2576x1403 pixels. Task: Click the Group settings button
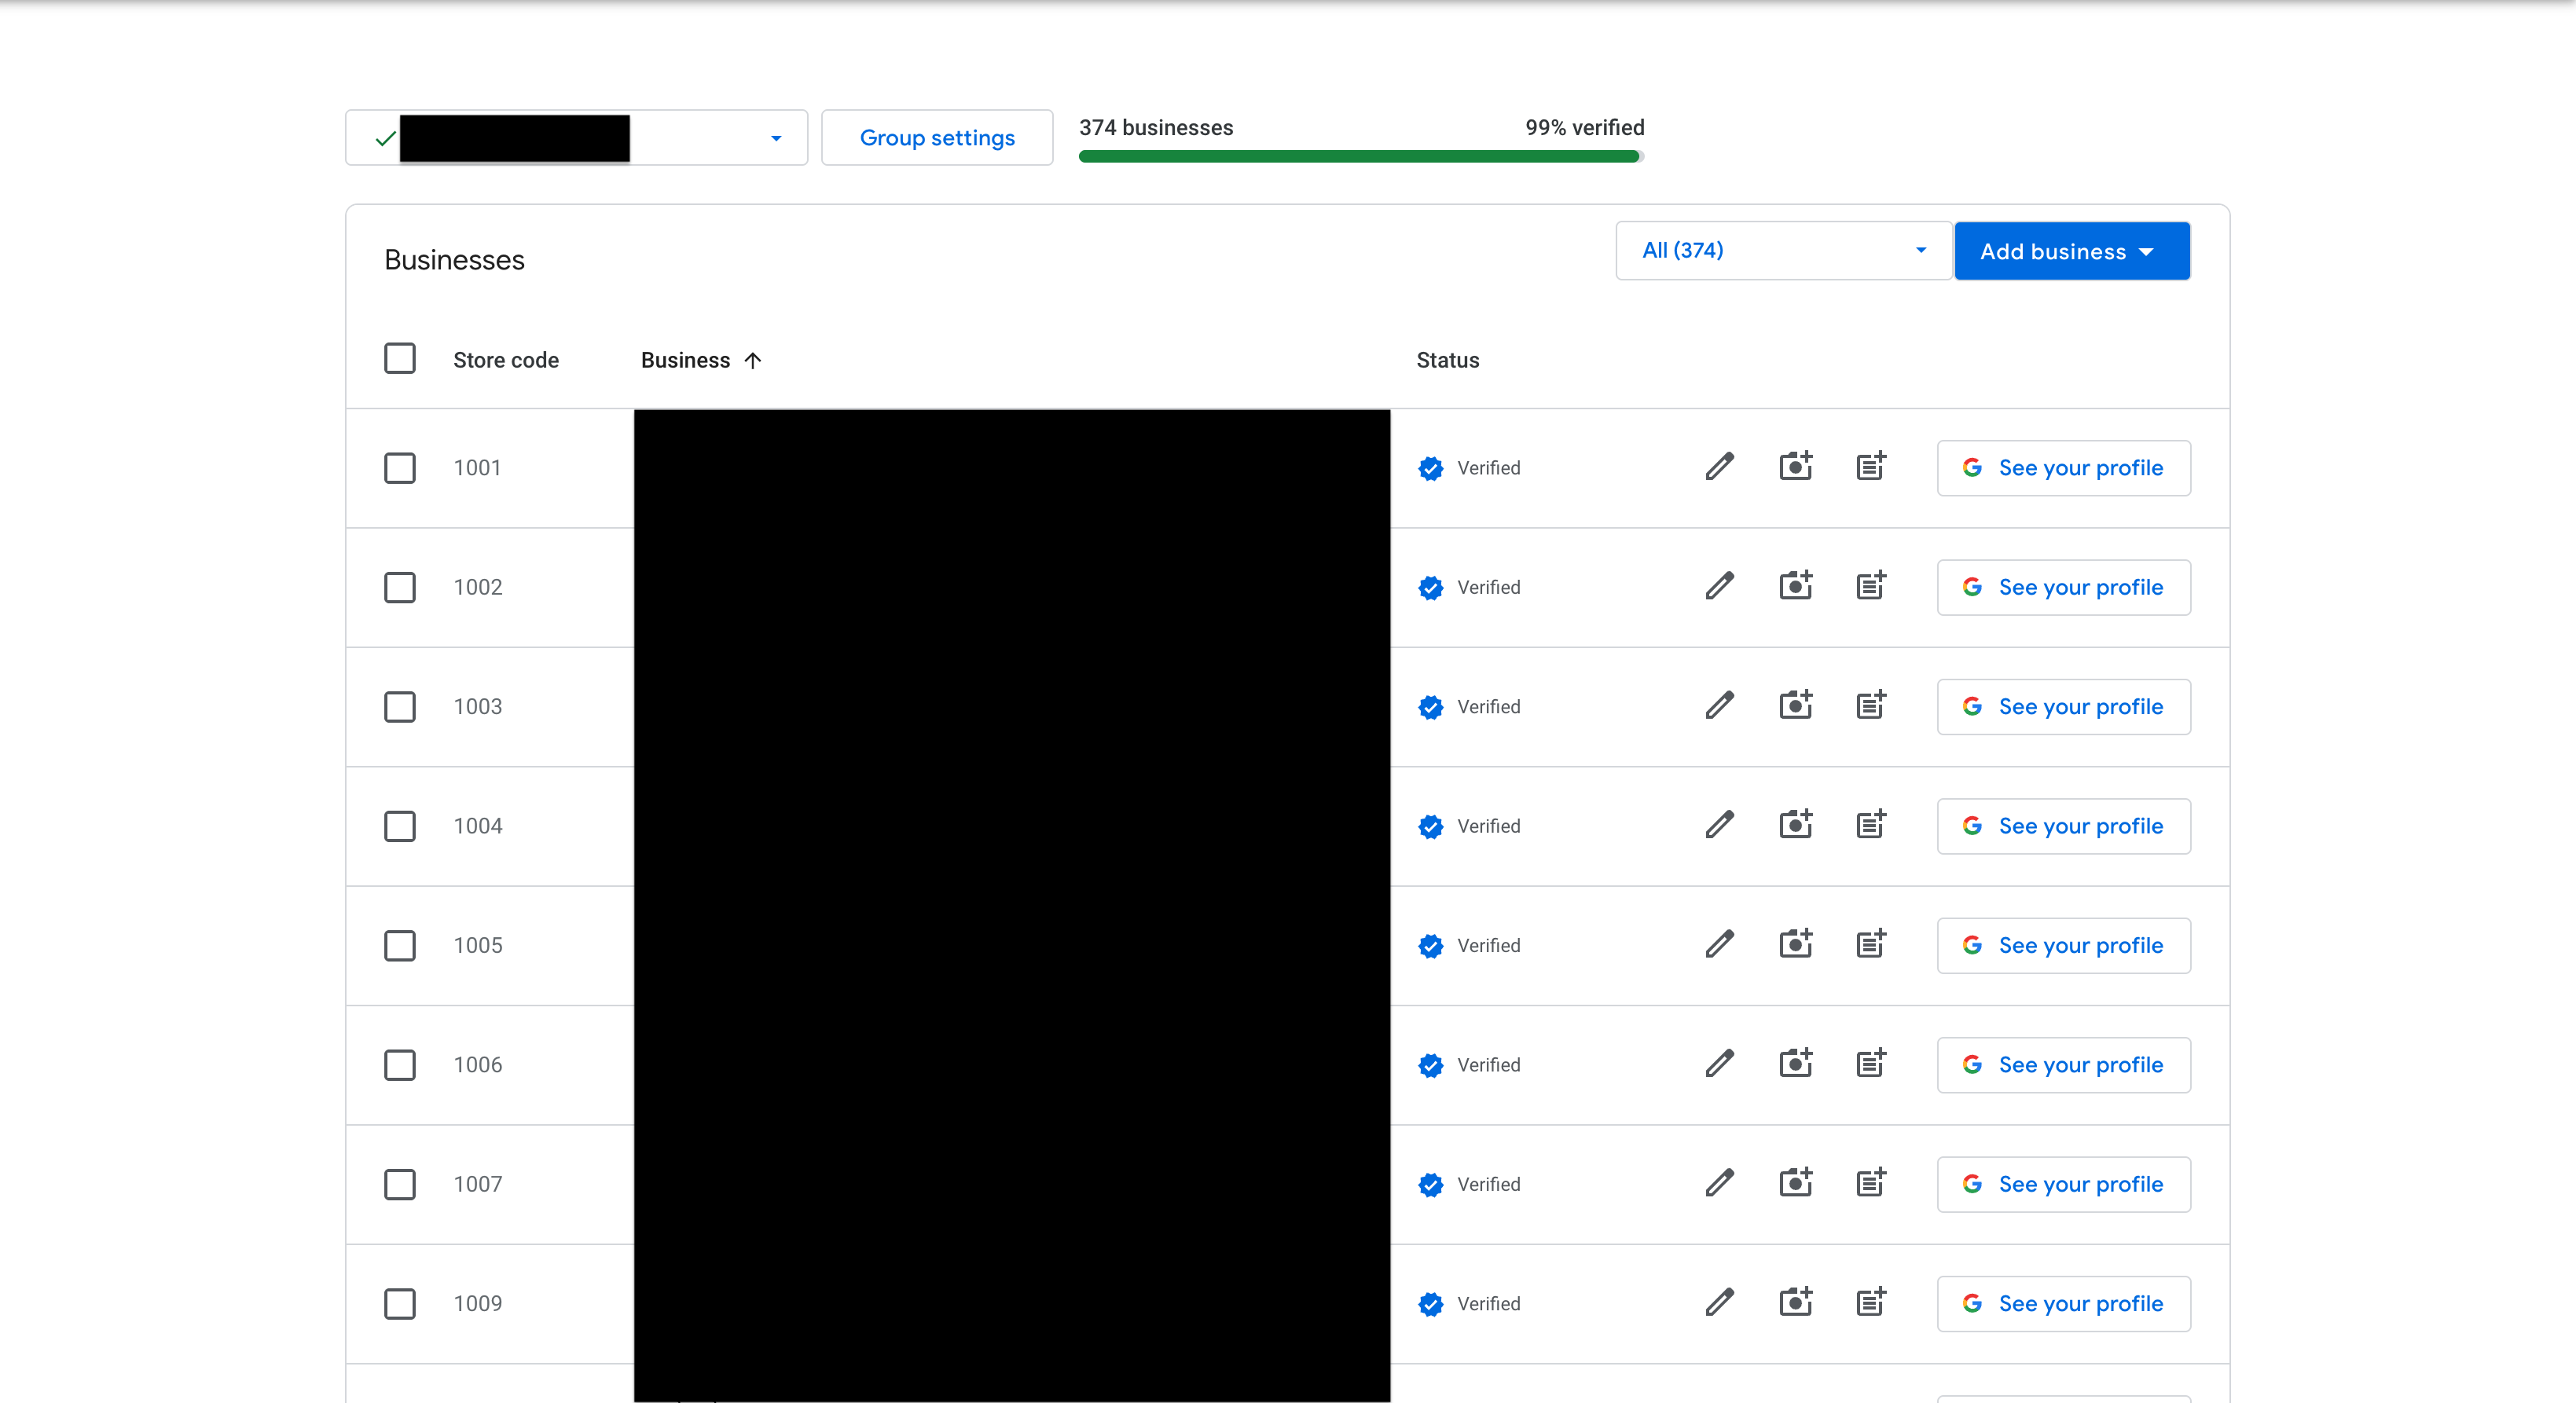point(937,138)
